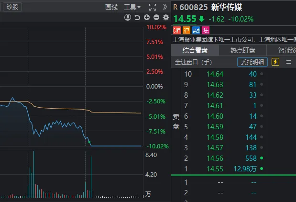Screen dimensions: 296x202
Task: Click the 全速盘口 (手) label
Action: (193, 62)
